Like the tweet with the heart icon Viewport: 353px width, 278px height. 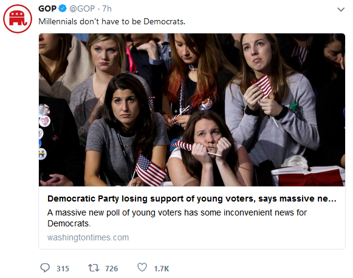[x=142, y=268]
